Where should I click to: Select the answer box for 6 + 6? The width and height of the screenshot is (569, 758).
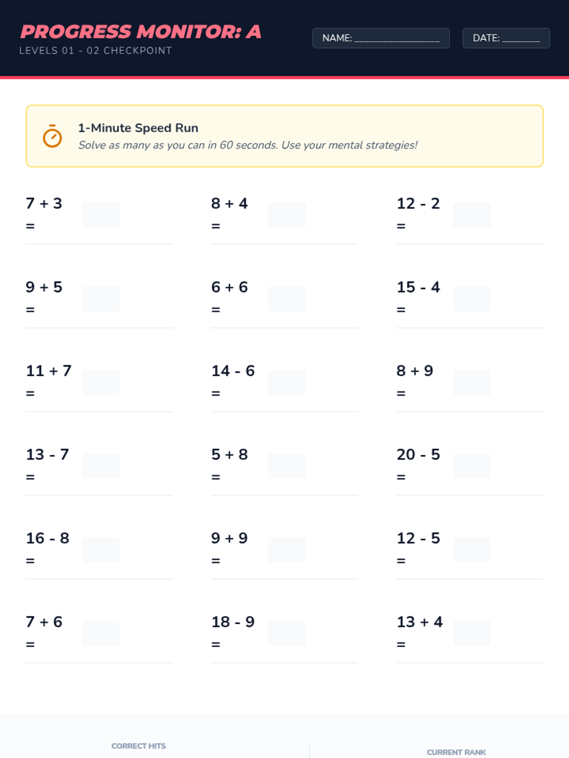coord(287,298)
